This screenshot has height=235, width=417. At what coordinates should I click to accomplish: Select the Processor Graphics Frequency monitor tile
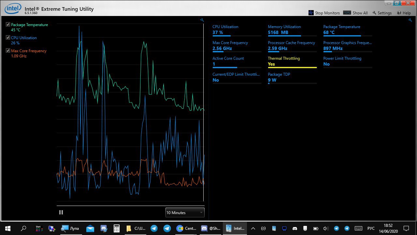tap(348, 46)
